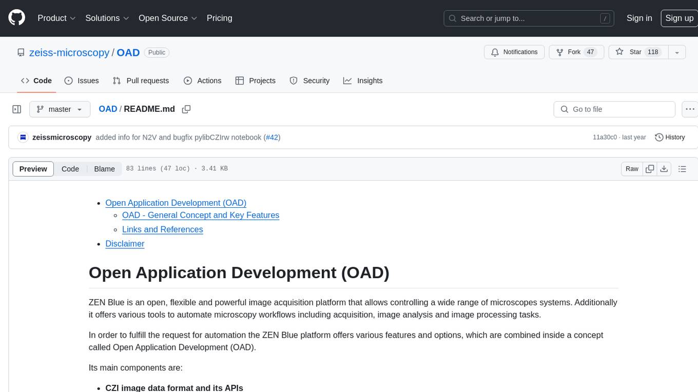
Task: Switch to the Projects tab
Action: point(256,81)
